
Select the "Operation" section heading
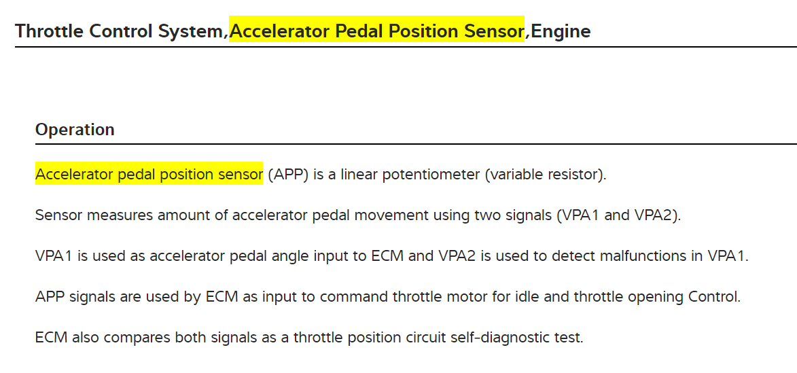[75, 129]
